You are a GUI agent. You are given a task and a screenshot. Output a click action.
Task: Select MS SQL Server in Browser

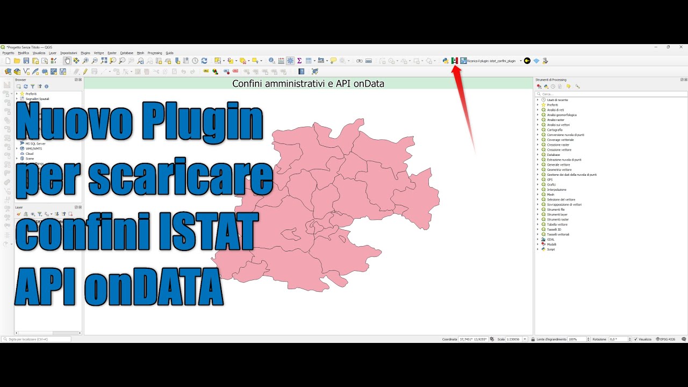(35, 144)
